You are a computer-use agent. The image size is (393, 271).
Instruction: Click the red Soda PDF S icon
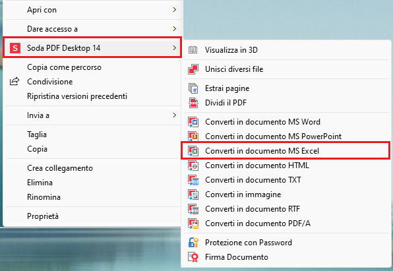click(15, 48)
